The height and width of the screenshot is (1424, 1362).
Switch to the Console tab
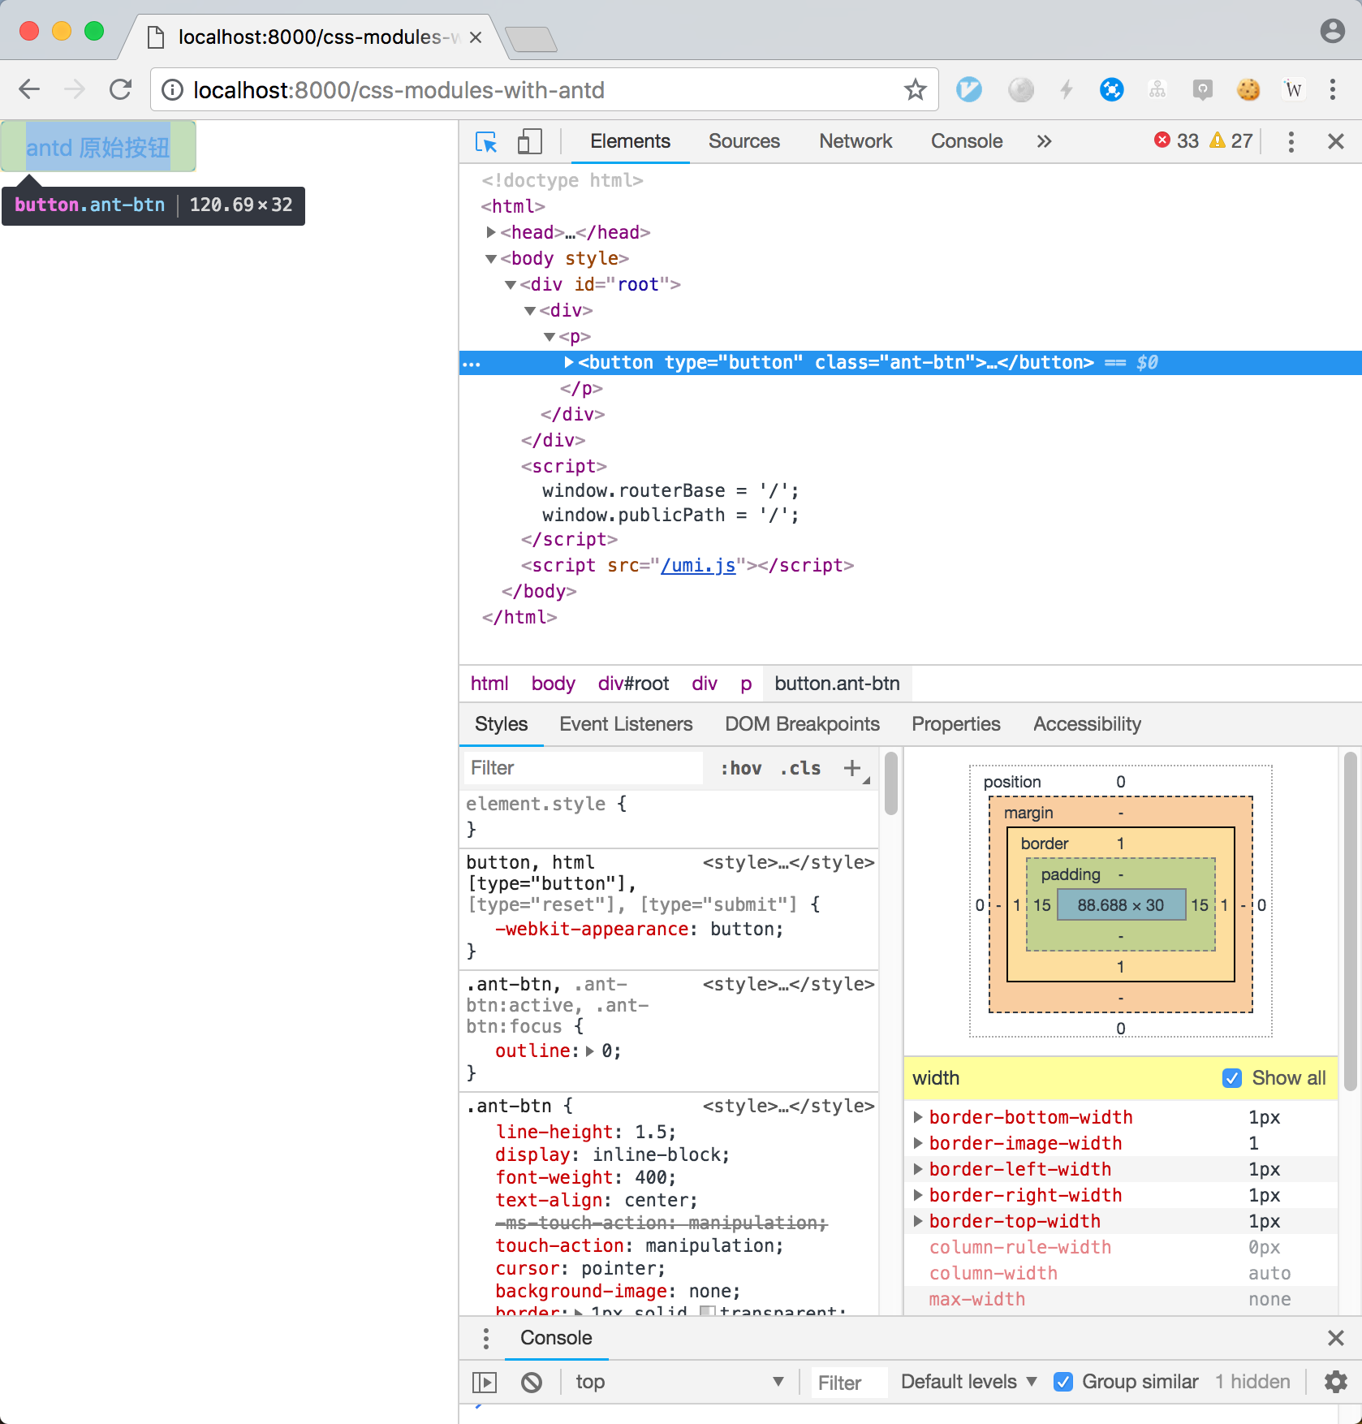(x=967, y=141)
